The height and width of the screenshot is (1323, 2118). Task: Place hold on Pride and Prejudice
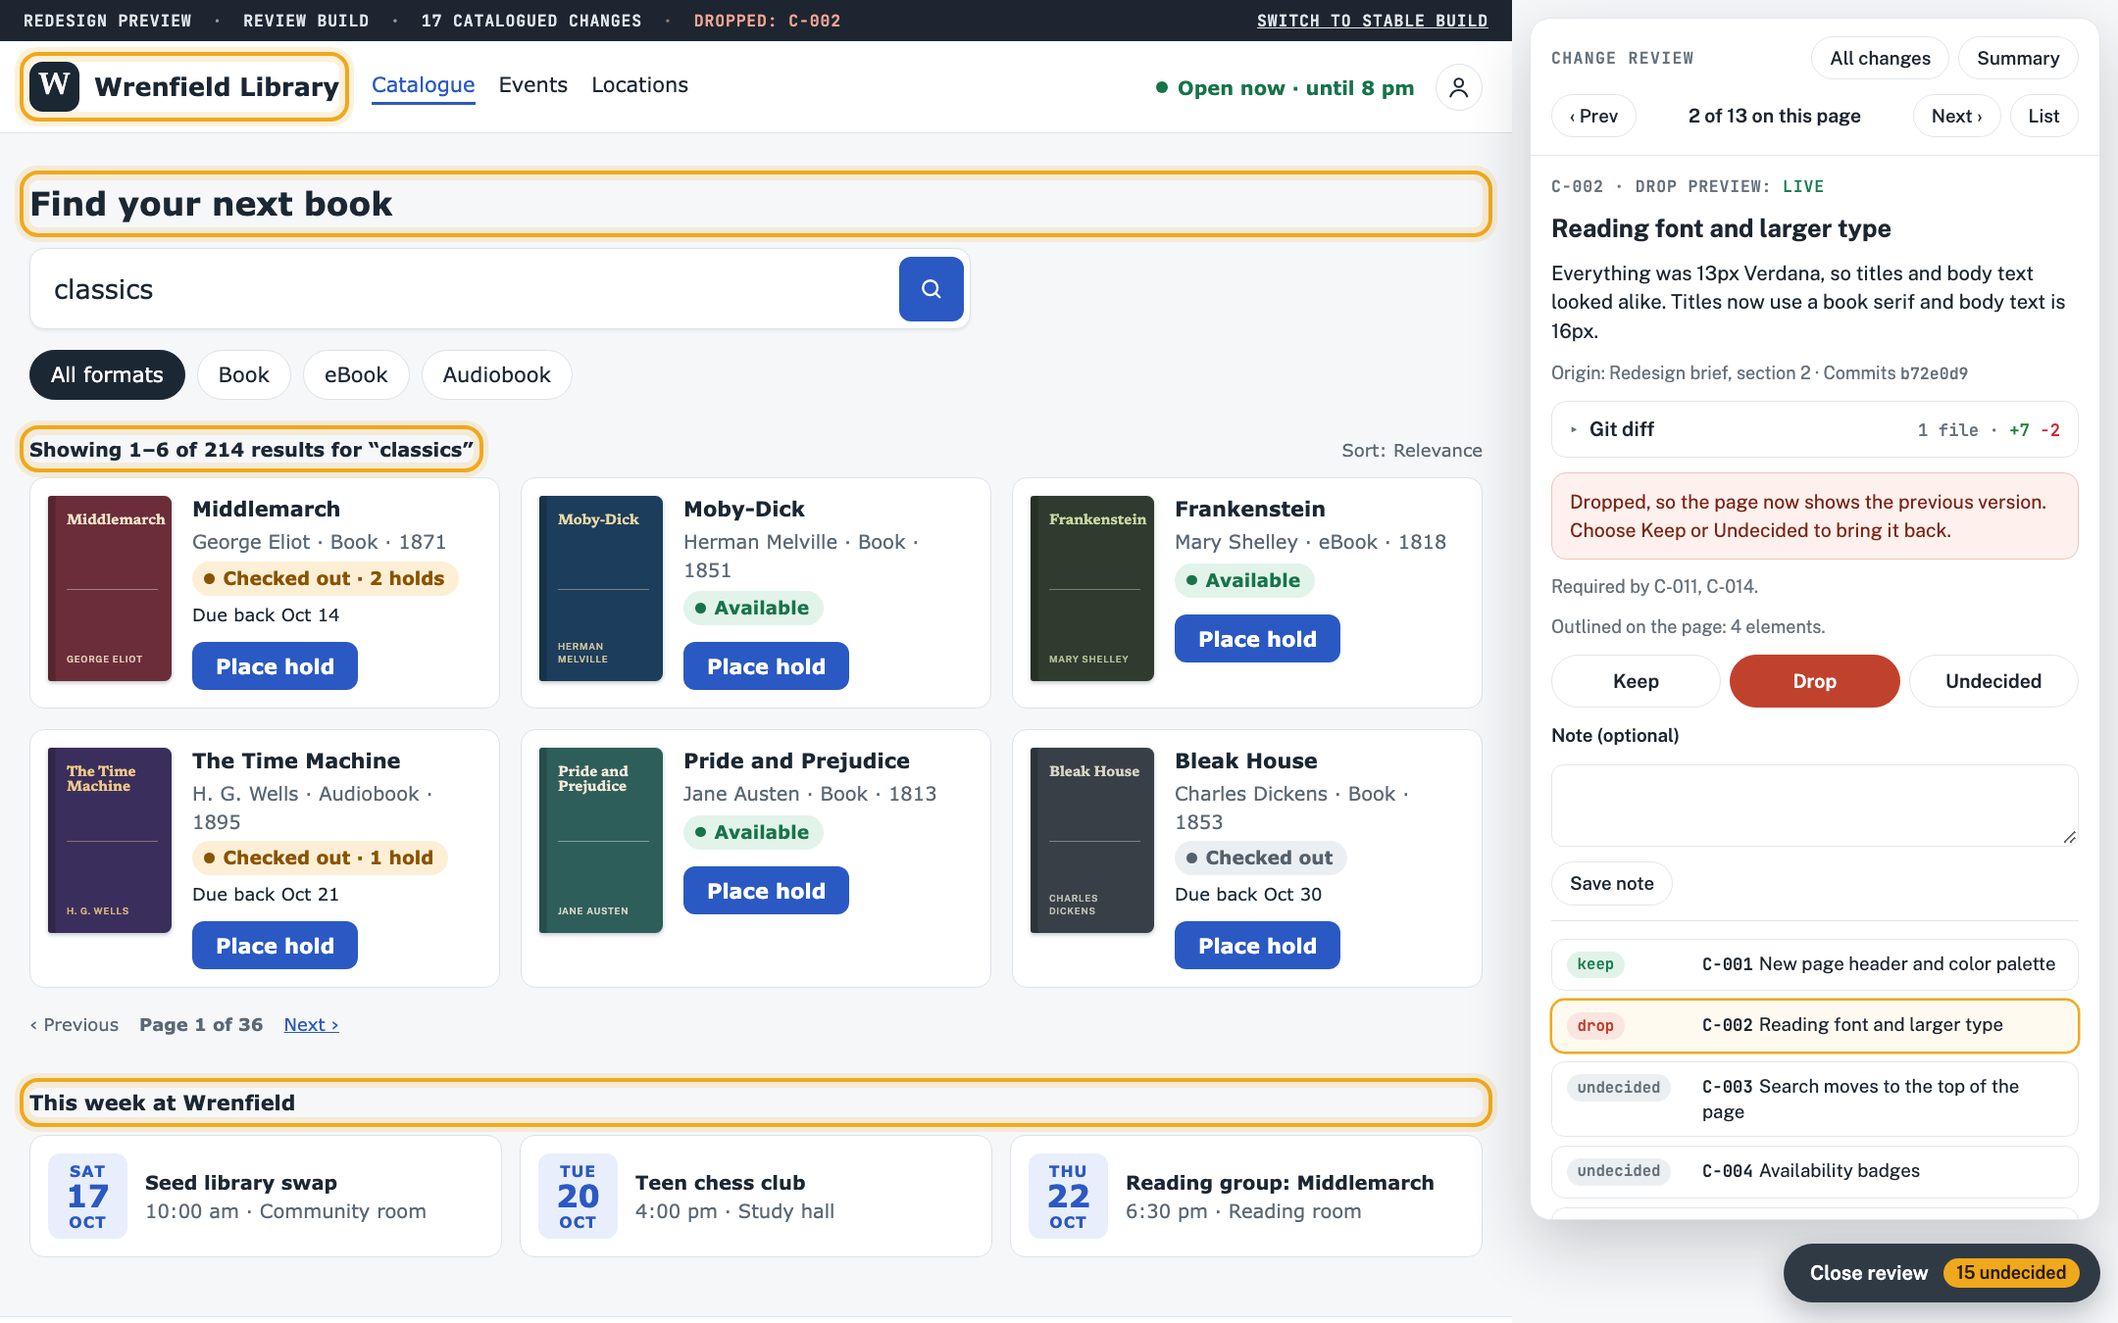click(x=766, y=891)
